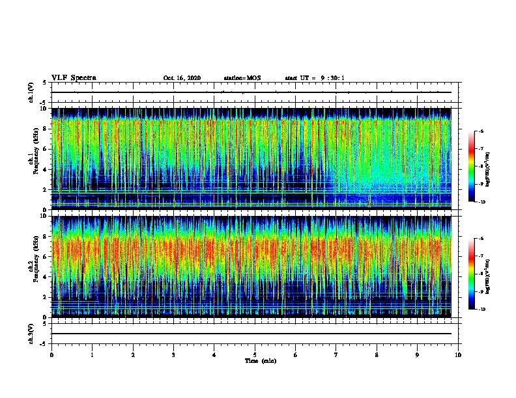Click the "2" frequency tick of ch.2 plot

click(x=46, y=297)
